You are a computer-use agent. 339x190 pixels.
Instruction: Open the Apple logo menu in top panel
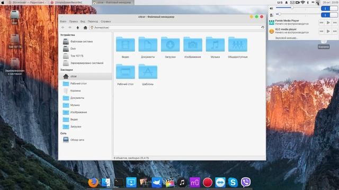pos(3,2)
